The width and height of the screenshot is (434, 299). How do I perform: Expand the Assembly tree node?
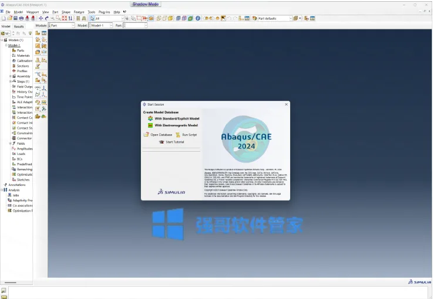[11, 76]
